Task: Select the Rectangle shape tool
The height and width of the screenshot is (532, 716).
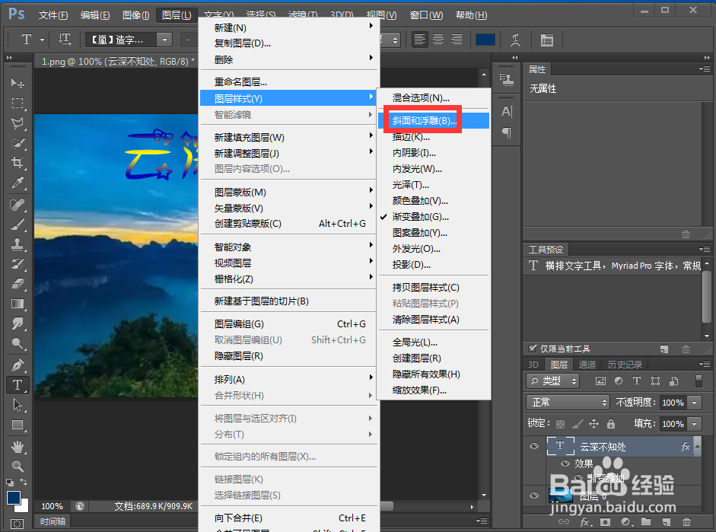Action: point(18,425)
